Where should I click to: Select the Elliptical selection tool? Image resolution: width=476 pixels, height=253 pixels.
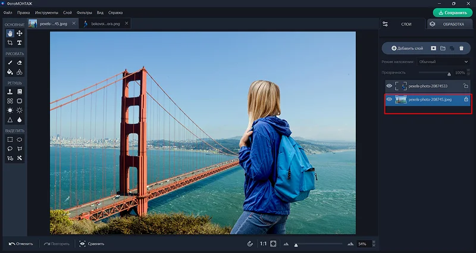pos(20,139)
